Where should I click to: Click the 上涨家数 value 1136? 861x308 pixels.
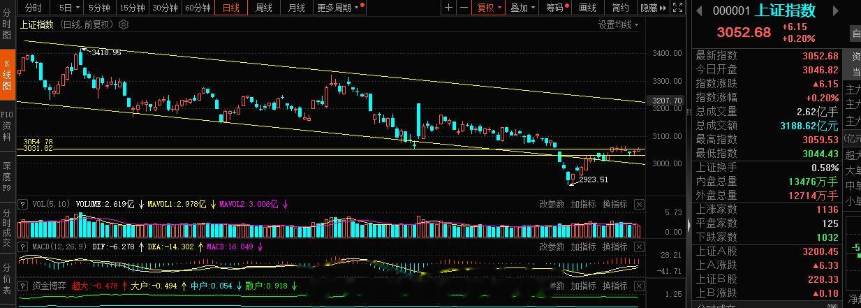(826, 210)
